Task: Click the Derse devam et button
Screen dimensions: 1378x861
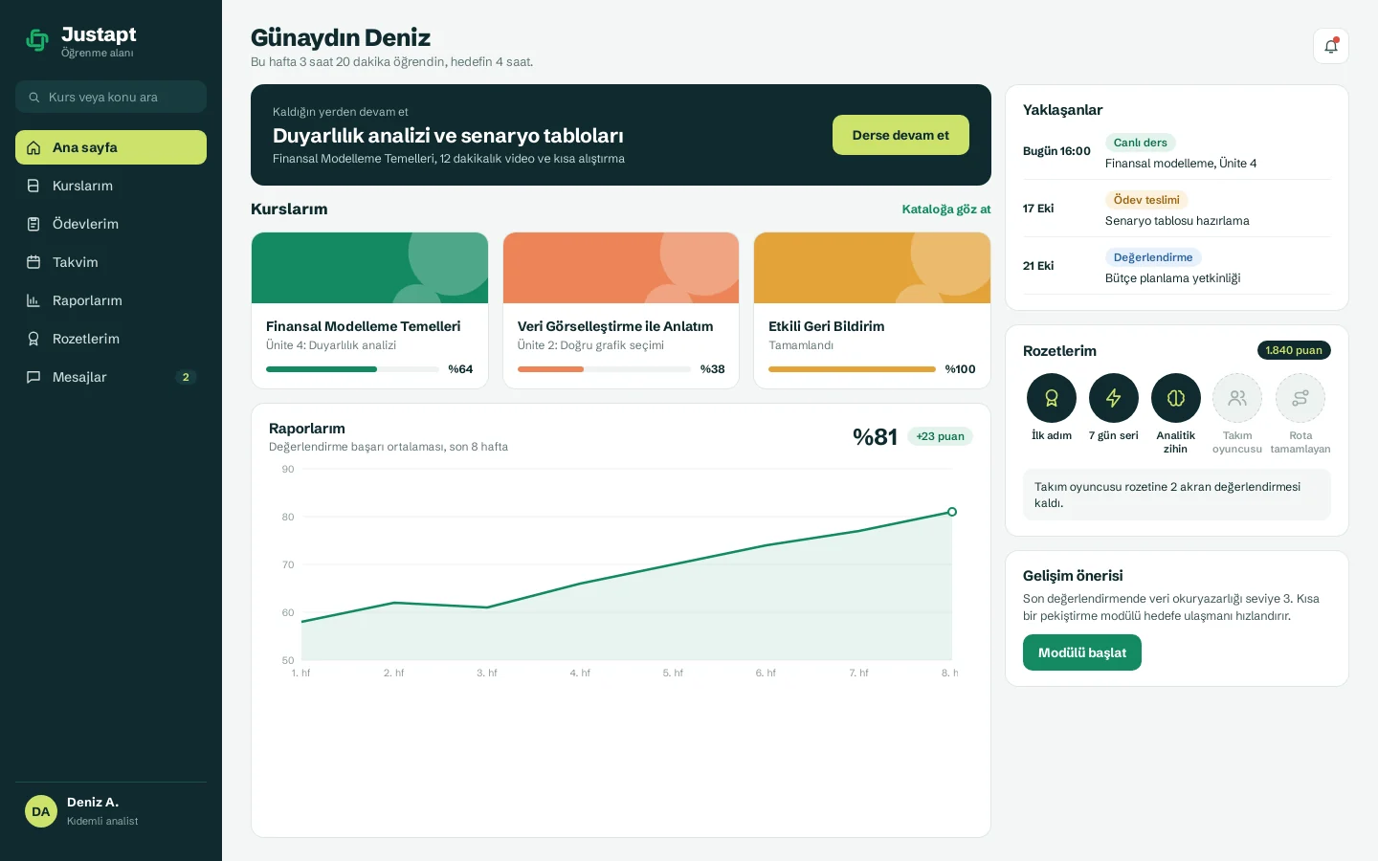Action: [x=900, y=135]
